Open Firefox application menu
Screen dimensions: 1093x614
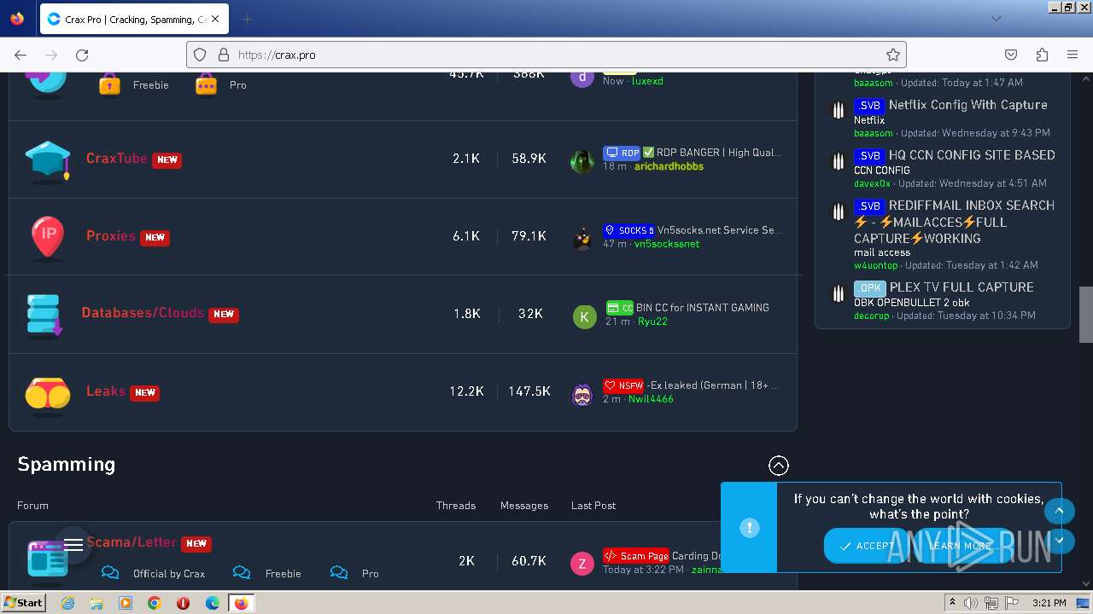tap(1073, 55)
